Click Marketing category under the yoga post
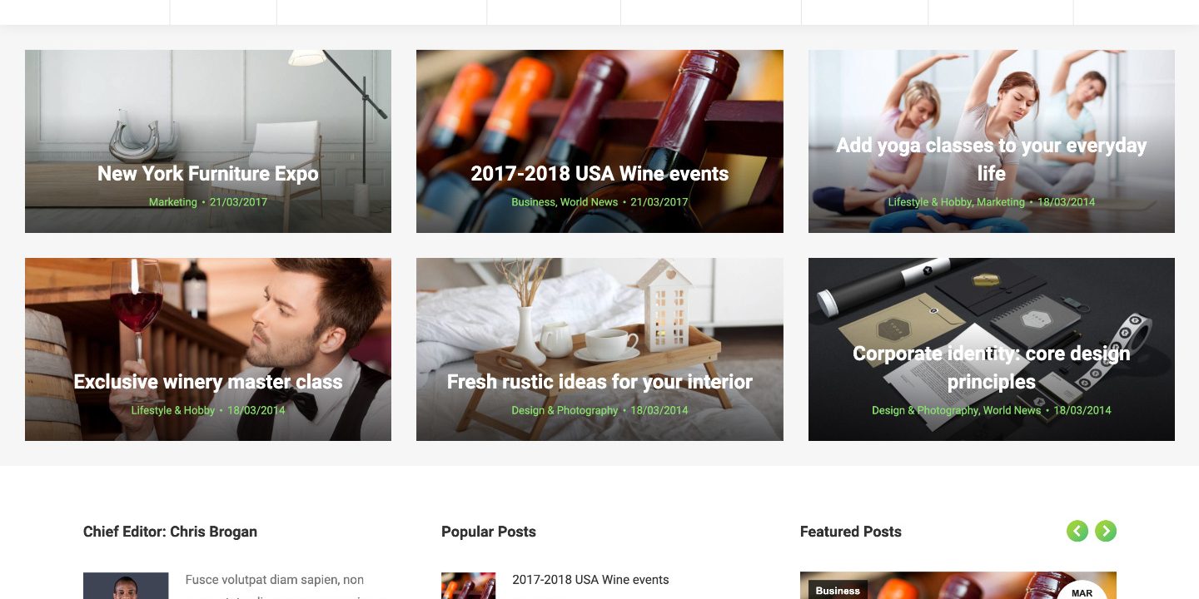Screen dimensions: 1199x599 [1001, 202]
